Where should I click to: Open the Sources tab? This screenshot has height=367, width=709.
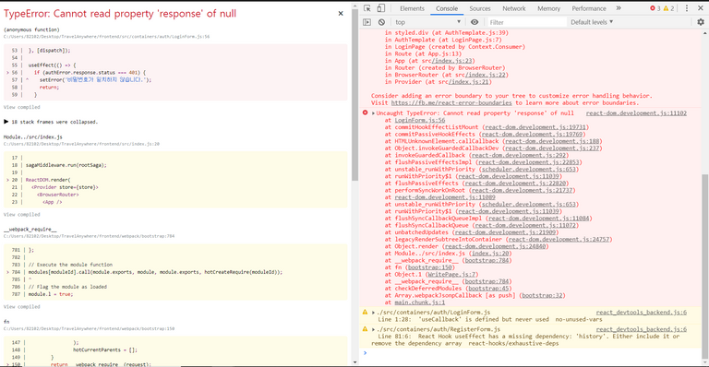point(480,8)
